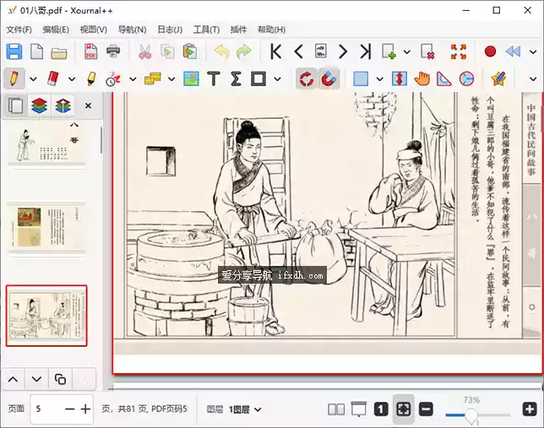Open the 编辑(E) menu
This screenshot has height=428, width=544.
coord(56,30)
